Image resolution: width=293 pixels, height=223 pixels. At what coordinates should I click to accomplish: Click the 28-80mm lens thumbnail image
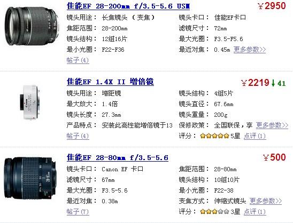point(30,178)
